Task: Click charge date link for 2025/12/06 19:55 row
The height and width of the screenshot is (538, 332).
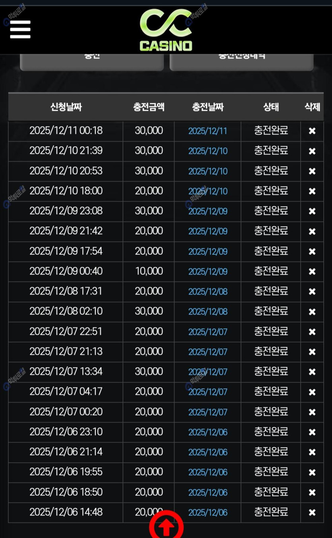Action: (208, 472)
